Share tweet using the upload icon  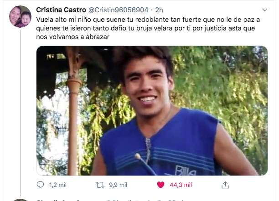(x=225, y=185)
